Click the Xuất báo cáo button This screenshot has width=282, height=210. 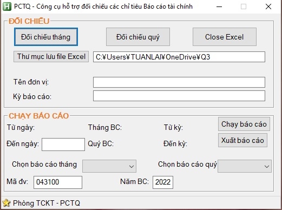pos(242,140)
